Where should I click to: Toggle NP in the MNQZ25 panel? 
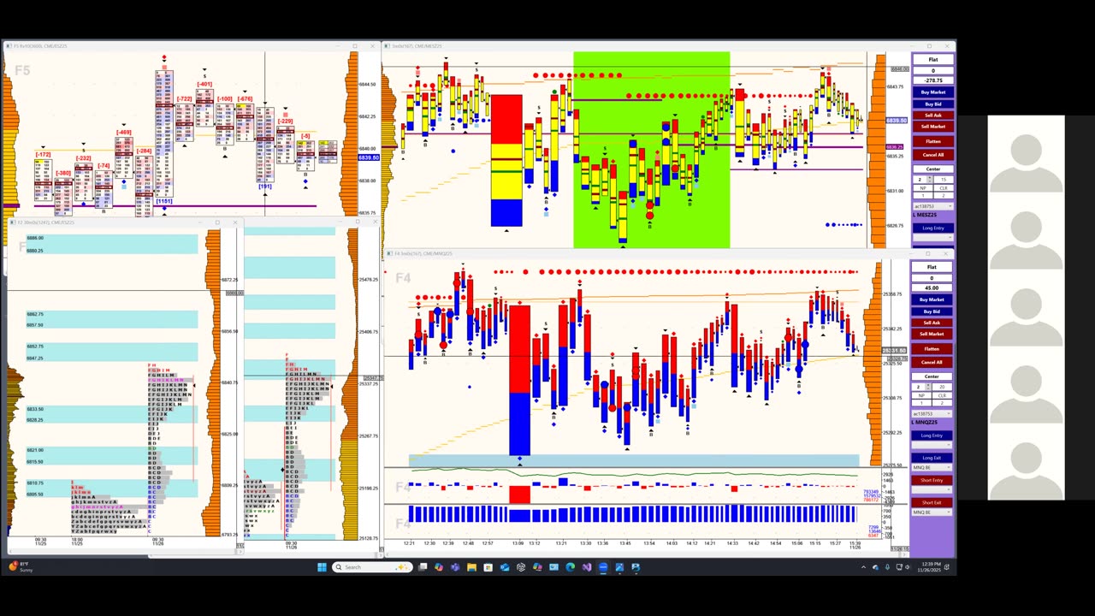point(921,395)
